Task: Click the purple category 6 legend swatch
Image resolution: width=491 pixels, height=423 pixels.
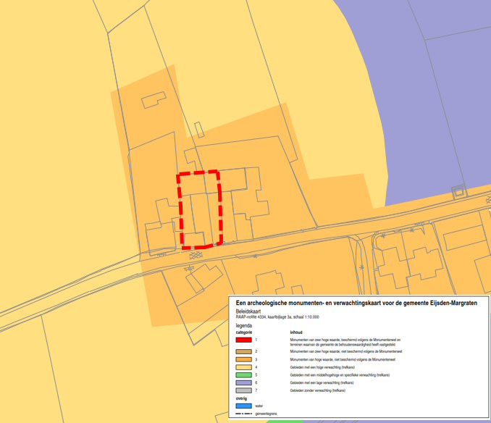Action: coord(243,382)
